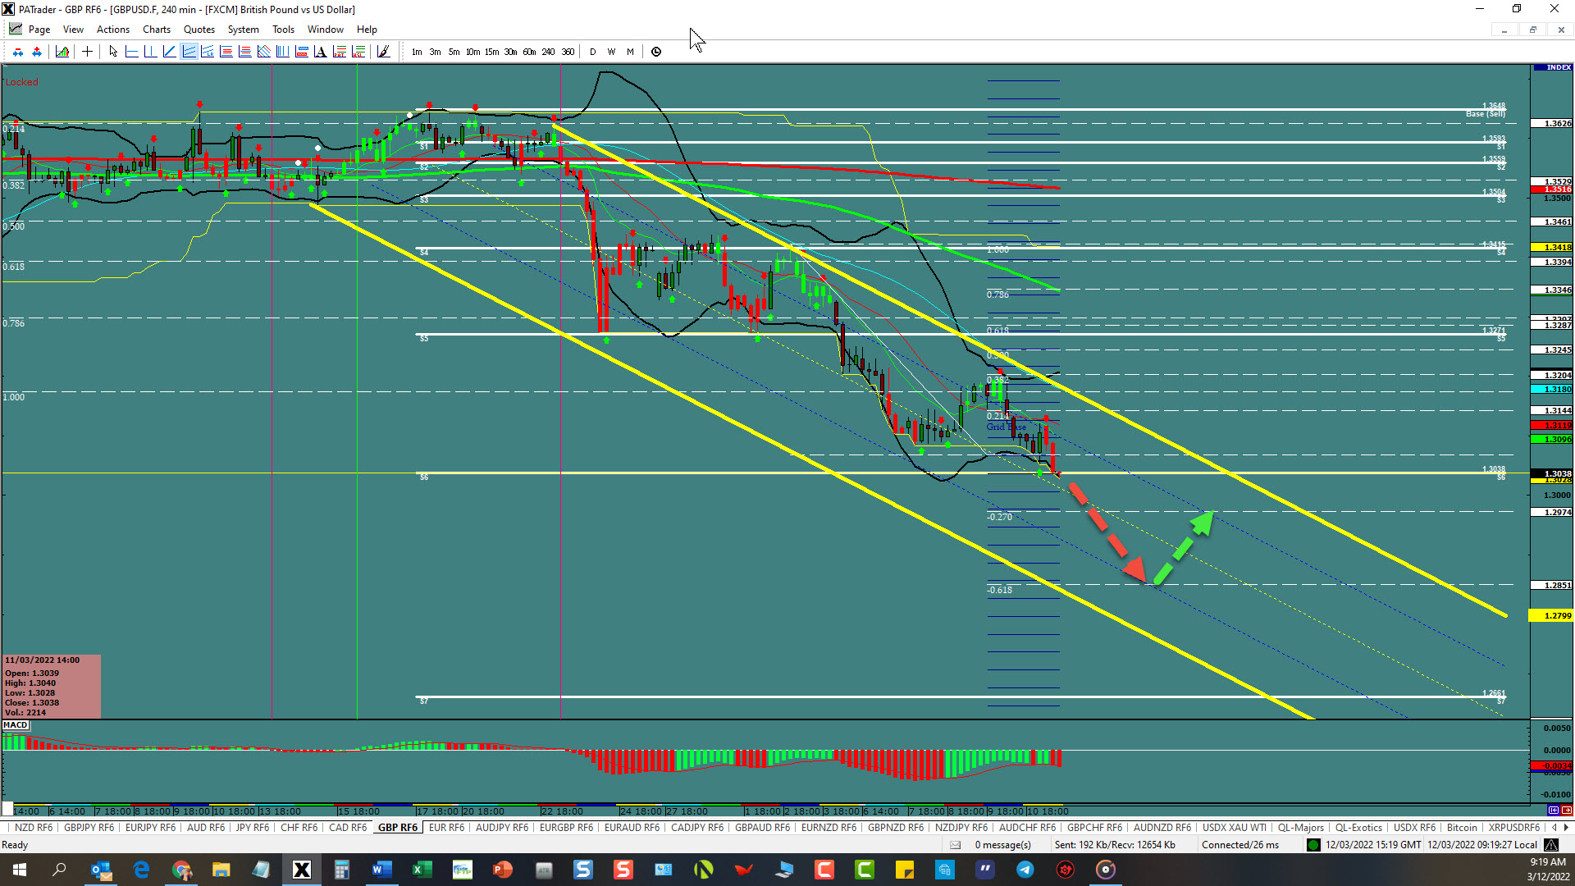1575x886 pixels.
Task: Switch to the Bitcoin tab
Action: click(1462, 828)
